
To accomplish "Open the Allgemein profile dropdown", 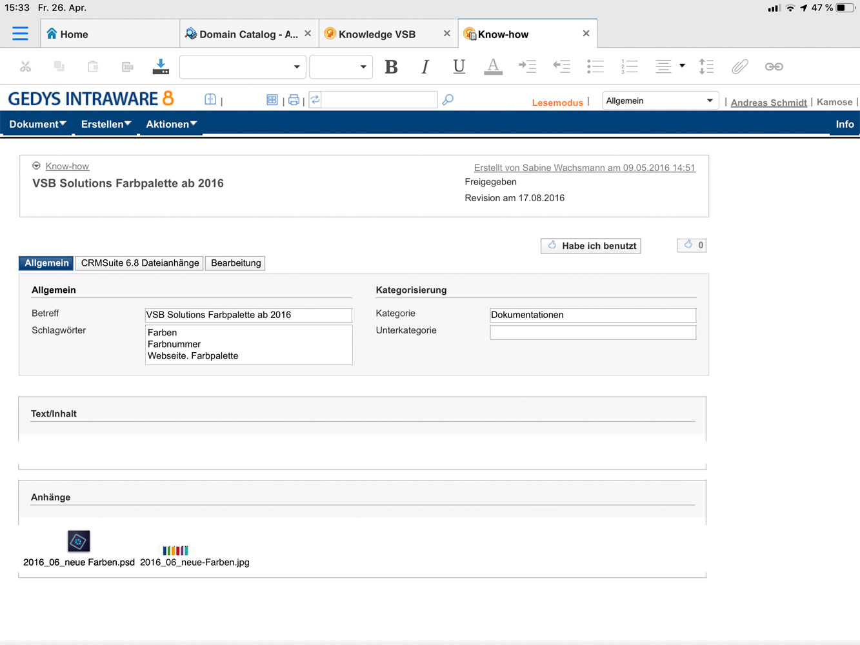I will point(660,101).
